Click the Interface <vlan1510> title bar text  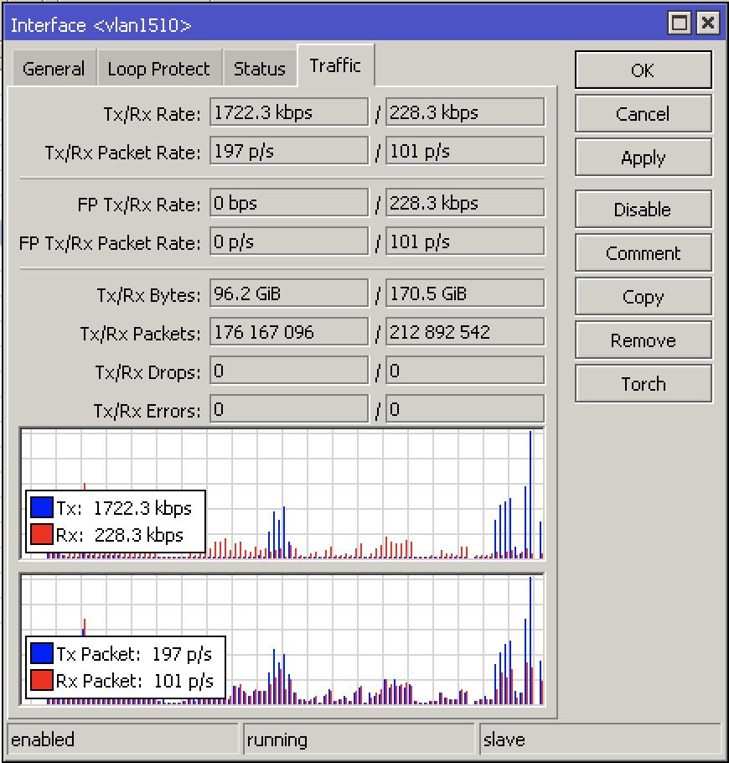pyautogui.click(x=101, y=25)
